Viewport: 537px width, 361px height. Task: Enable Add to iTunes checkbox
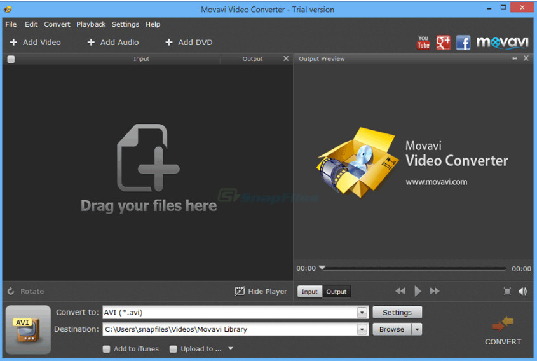point(107,349)
